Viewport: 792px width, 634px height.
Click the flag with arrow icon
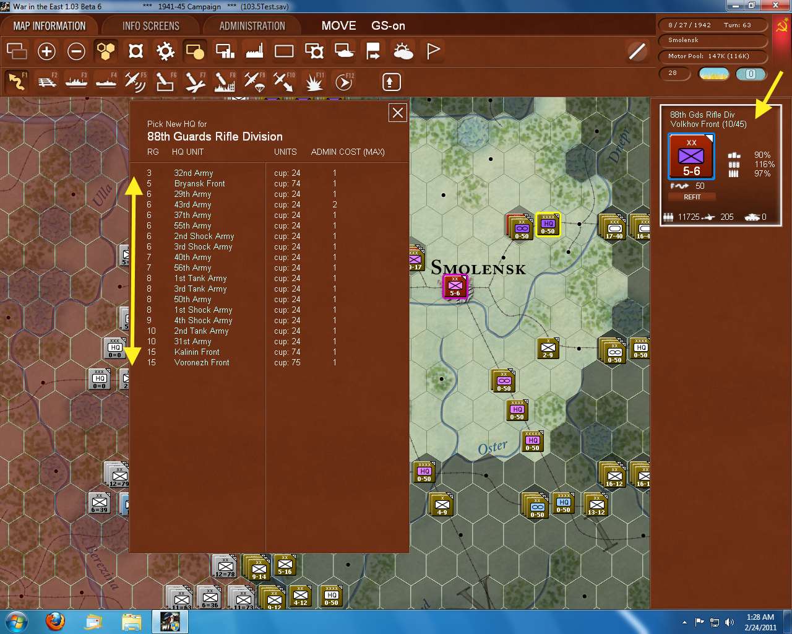373,51
